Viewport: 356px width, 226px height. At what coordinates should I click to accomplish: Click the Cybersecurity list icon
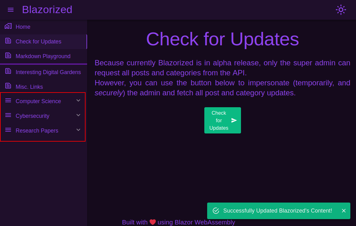click(8, 115)
